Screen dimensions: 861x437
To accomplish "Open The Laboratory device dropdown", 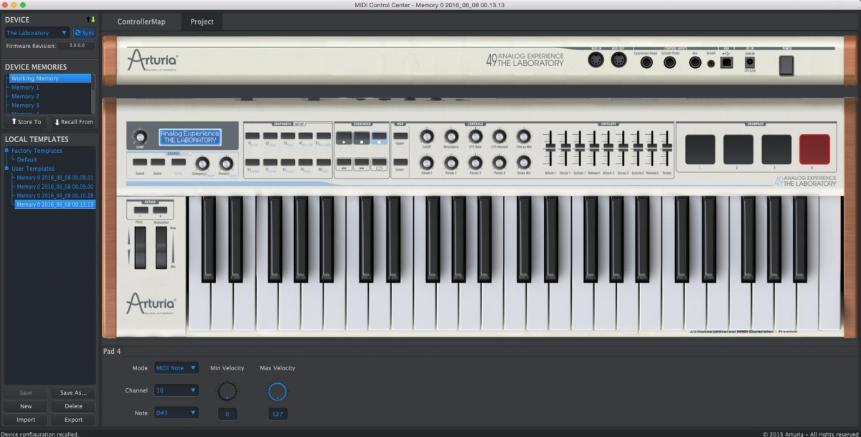I will pyautogui.click(x=37, y=33).
